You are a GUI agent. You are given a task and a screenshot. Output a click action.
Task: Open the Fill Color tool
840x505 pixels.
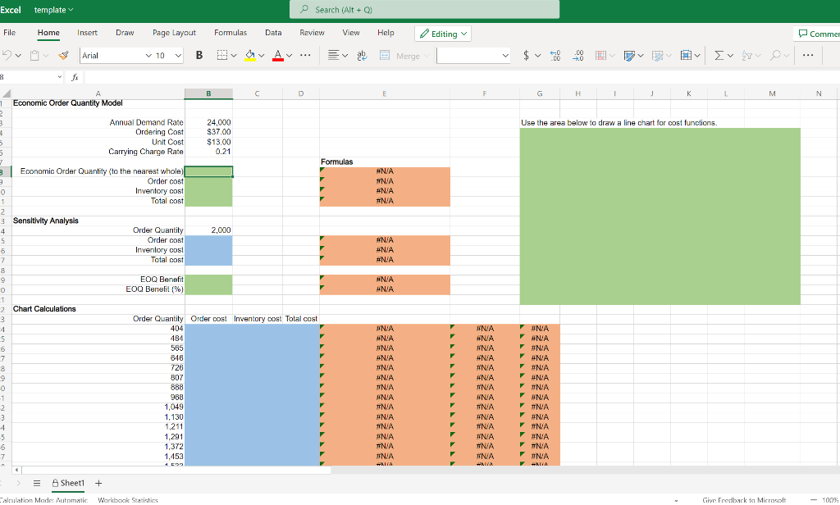[249, 55]
